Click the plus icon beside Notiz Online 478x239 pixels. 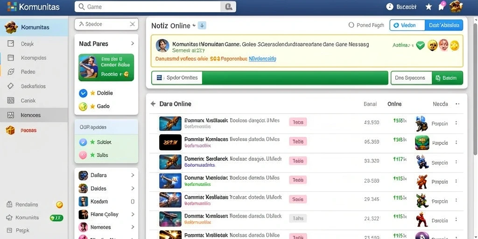click(202, 26)
